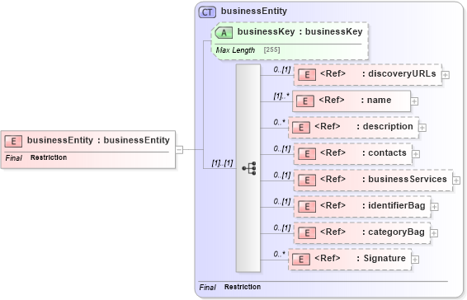Expand the businessServices reference node
Screen dimensions: 467x300
click(x=456, y=180)
